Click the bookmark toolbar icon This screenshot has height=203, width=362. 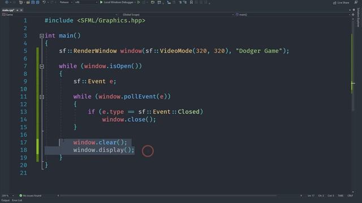(x=191, y=2)
